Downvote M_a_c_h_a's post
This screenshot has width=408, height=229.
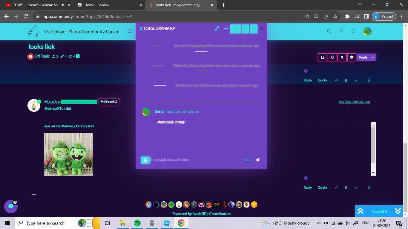click(356, 188)
